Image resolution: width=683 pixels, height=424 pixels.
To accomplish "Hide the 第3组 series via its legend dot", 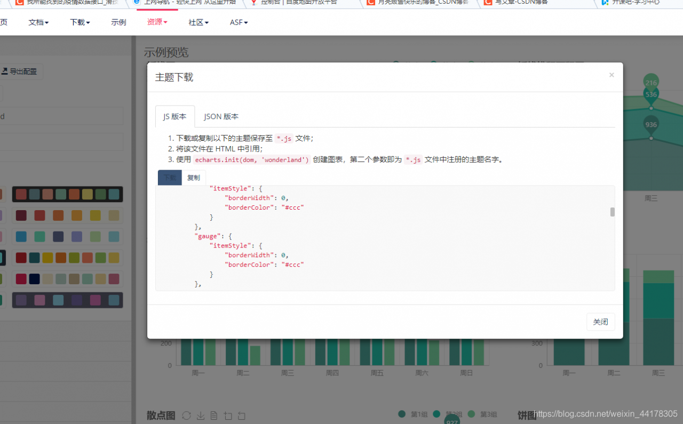I will click(471, 414).
